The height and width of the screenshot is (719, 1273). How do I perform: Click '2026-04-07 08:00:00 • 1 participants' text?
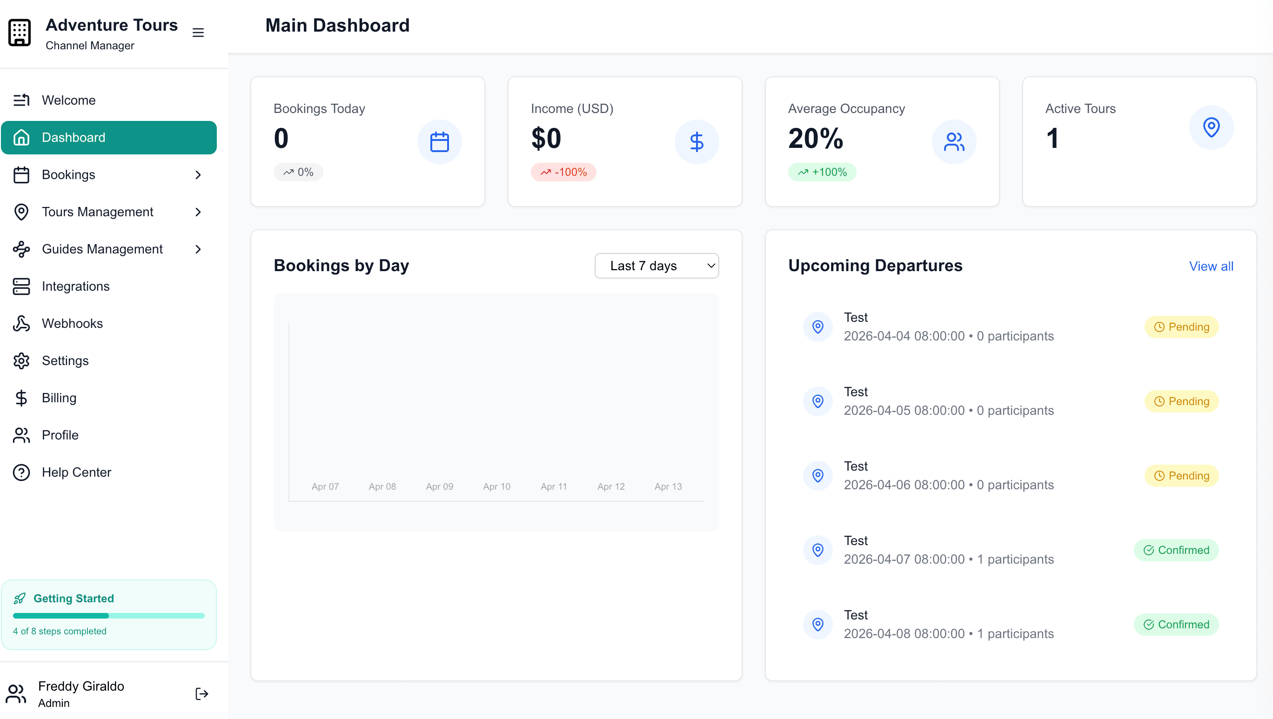(x=949, y=559)
